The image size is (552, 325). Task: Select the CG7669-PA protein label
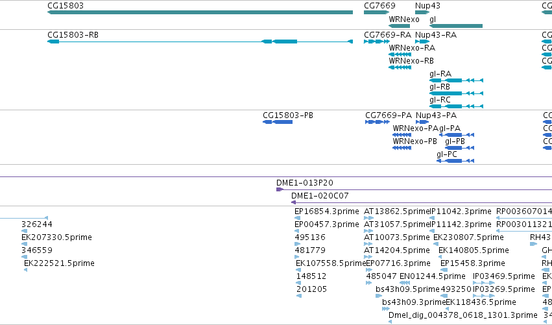point(389,115)
